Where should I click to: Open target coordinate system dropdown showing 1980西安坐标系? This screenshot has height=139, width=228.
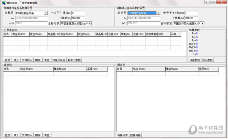click(x=144, y=13)
